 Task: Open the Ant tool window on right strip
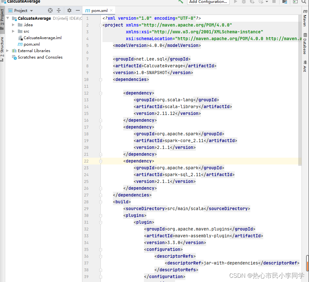pyautogui.click(x=305, y=66)
